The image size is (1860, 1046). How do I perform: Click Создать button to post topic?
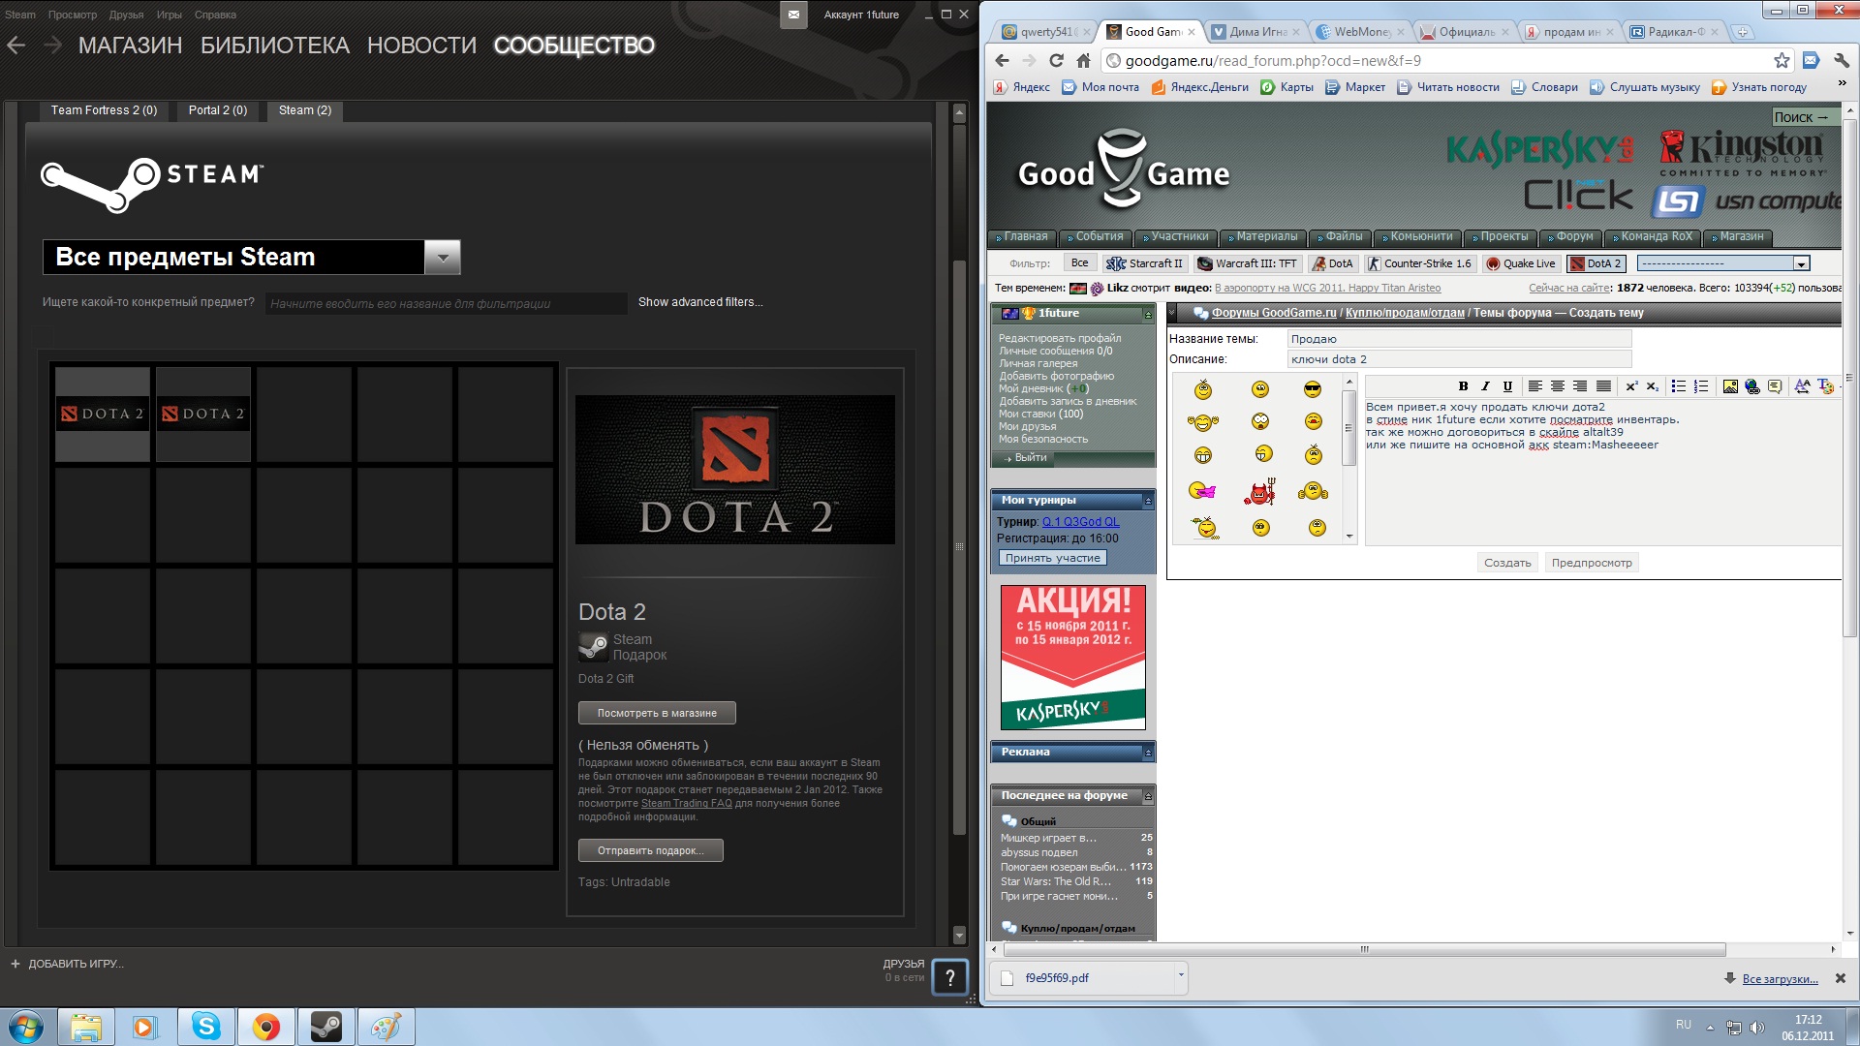(1507, 563)
